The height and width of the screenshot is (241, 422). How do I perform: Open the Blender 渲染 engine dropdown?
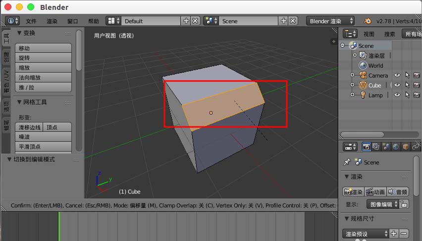tap(330, 21)
